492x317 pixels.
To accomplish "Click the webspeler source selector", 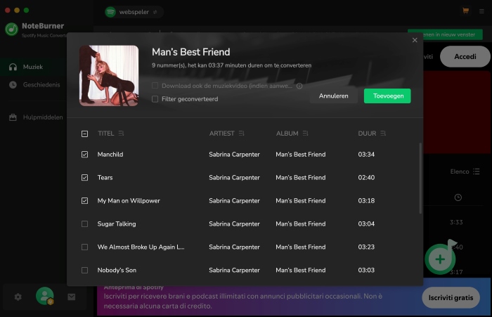I will [x=134, y=12].
